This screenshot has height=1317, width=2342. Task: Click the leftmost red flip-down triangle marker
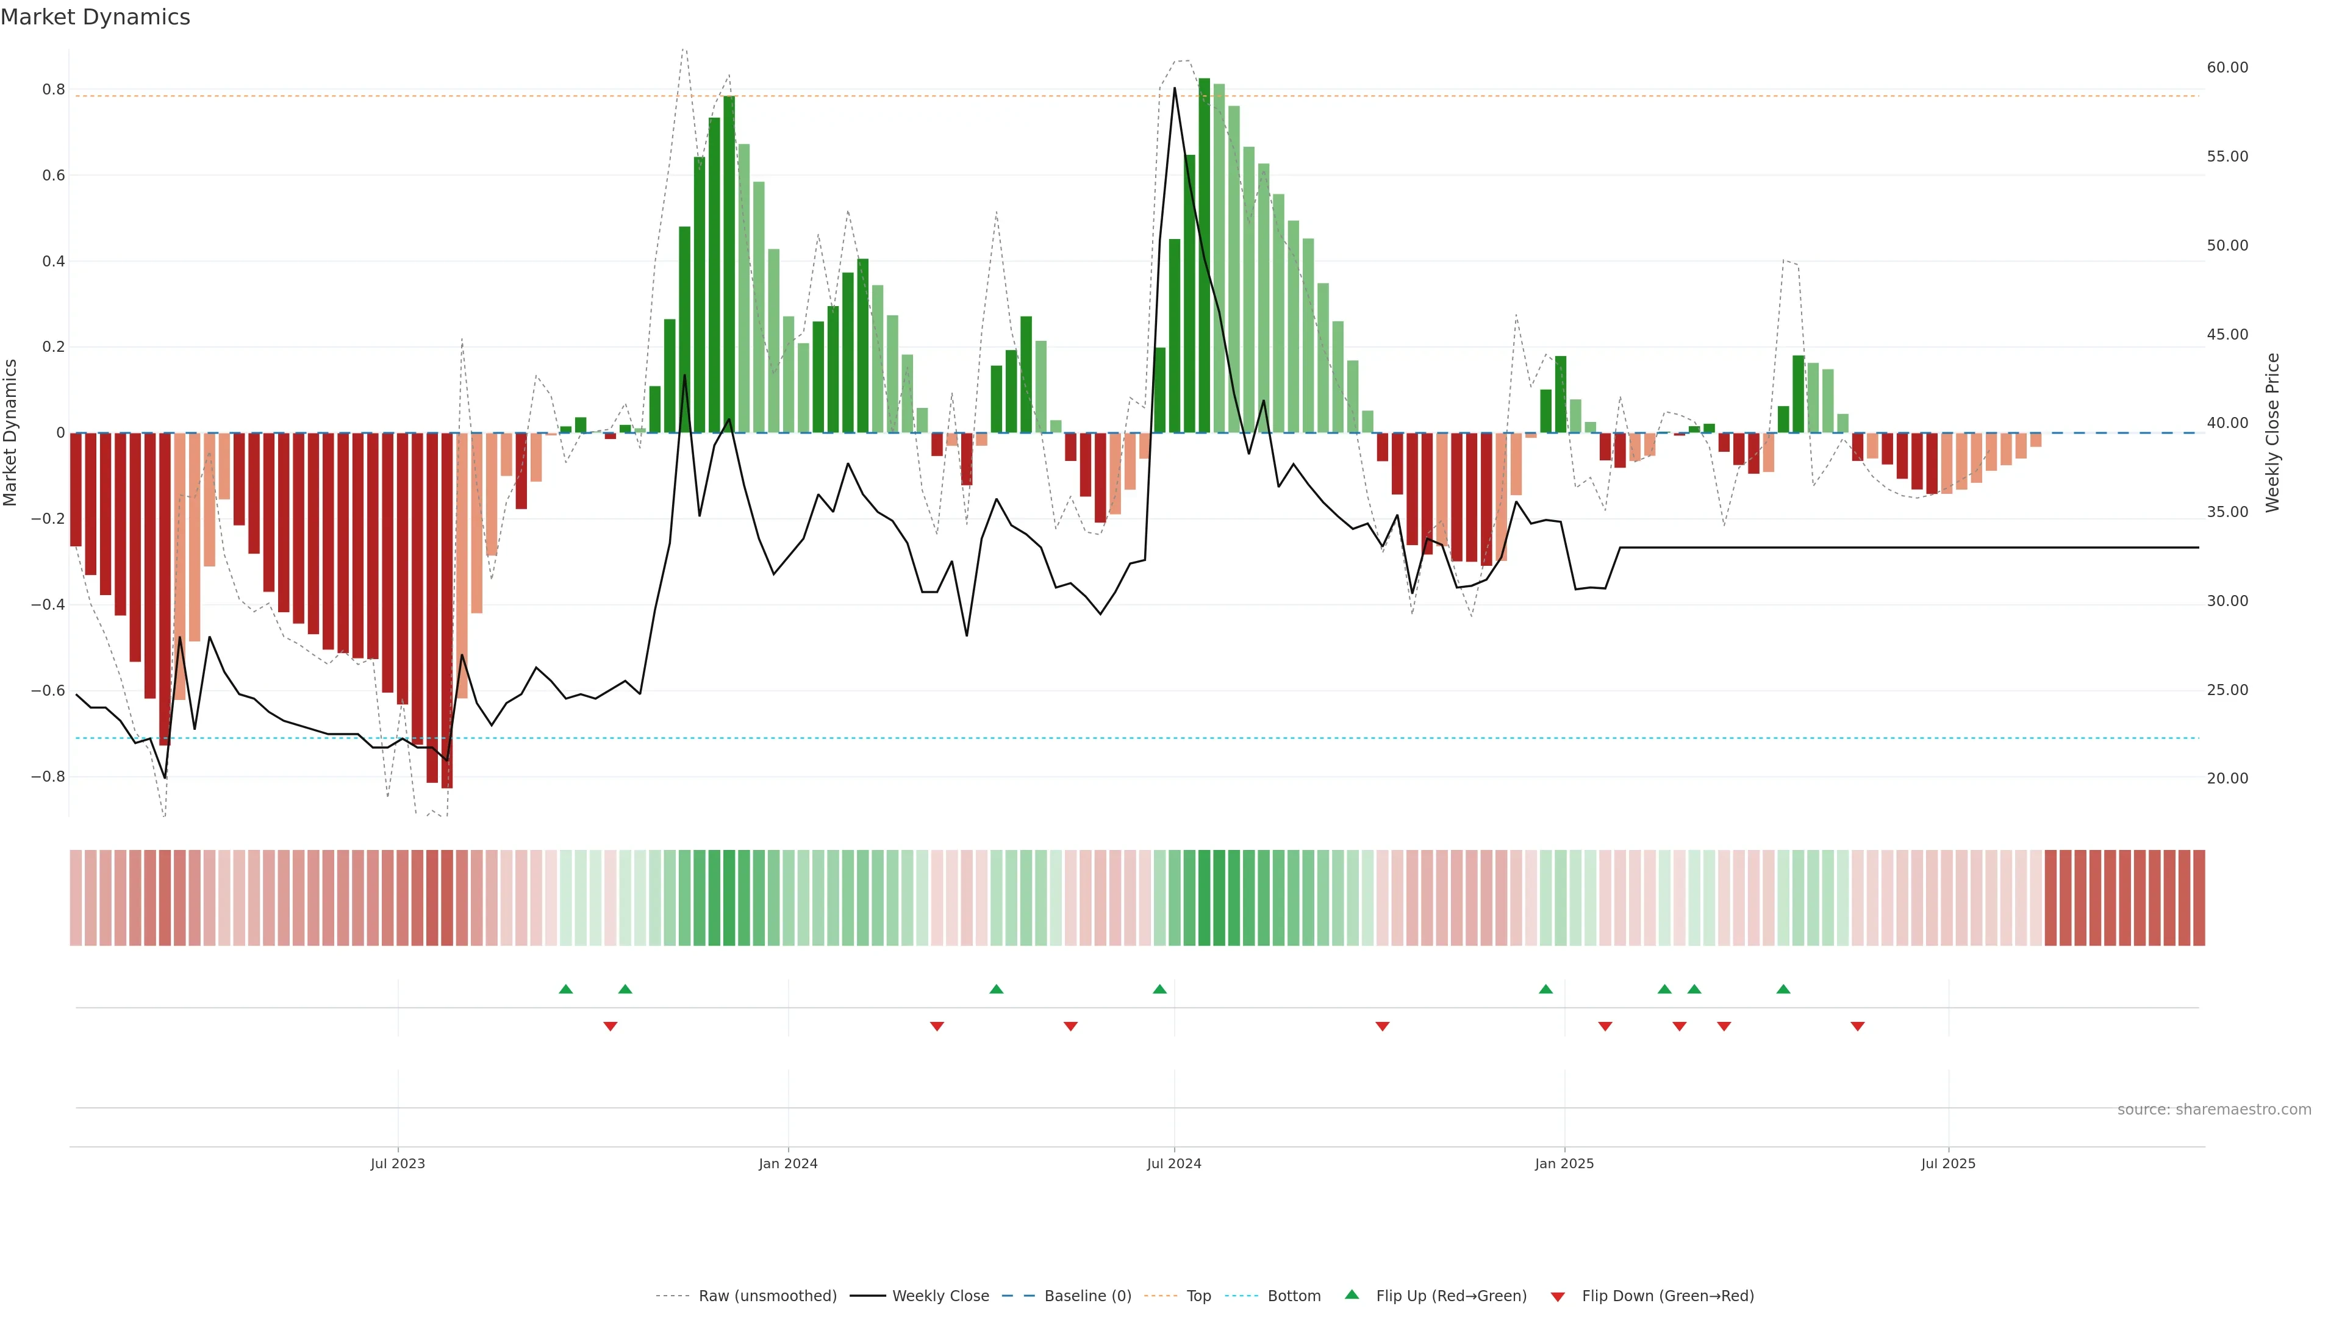pos(610,1026)
